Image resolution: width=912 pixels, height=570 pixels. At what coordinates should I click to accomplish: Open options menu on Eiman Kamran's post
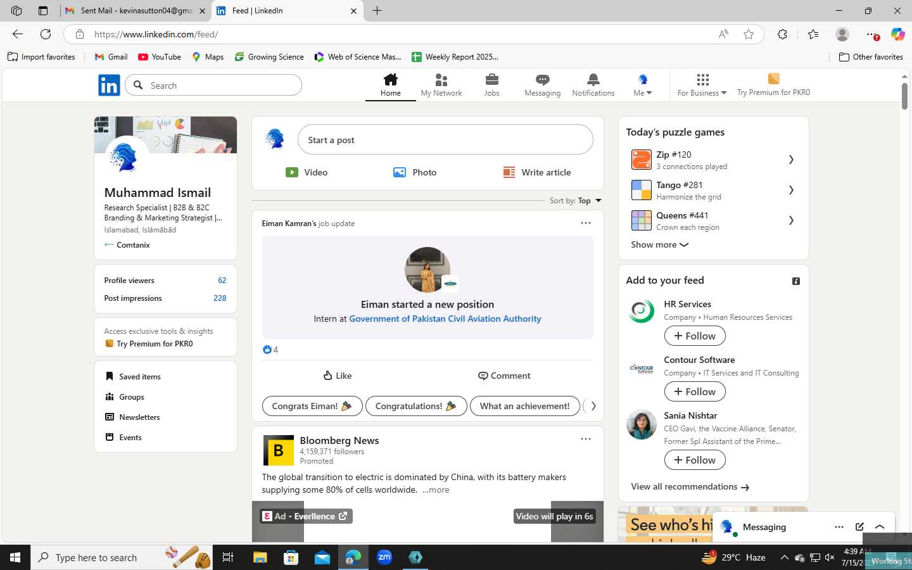point(586,223)
